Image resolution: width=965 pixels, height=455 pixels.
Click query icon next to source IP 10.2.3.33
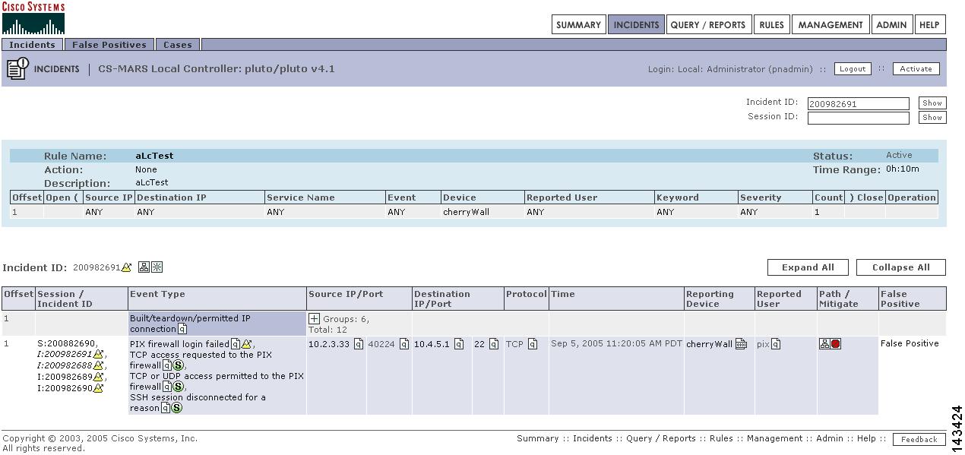tap(359, 344)
